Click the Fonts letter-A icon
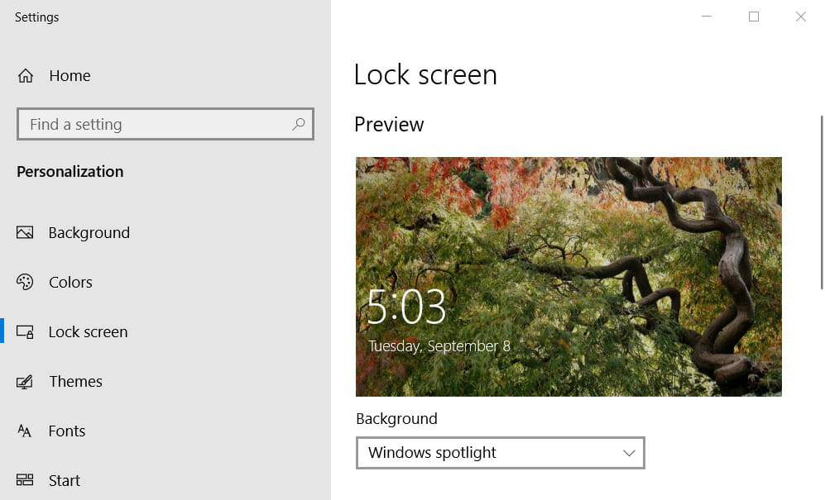The height and width of the screenshot is (500, 825). click(x=26, y=431)
